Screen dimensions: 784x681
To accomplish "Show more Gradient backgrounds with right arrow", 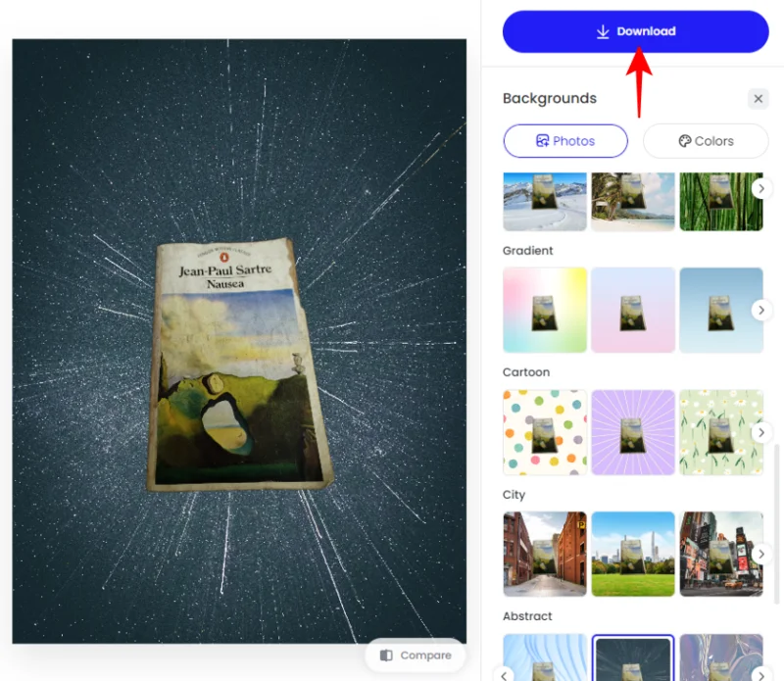I will (x=761, y=310).
